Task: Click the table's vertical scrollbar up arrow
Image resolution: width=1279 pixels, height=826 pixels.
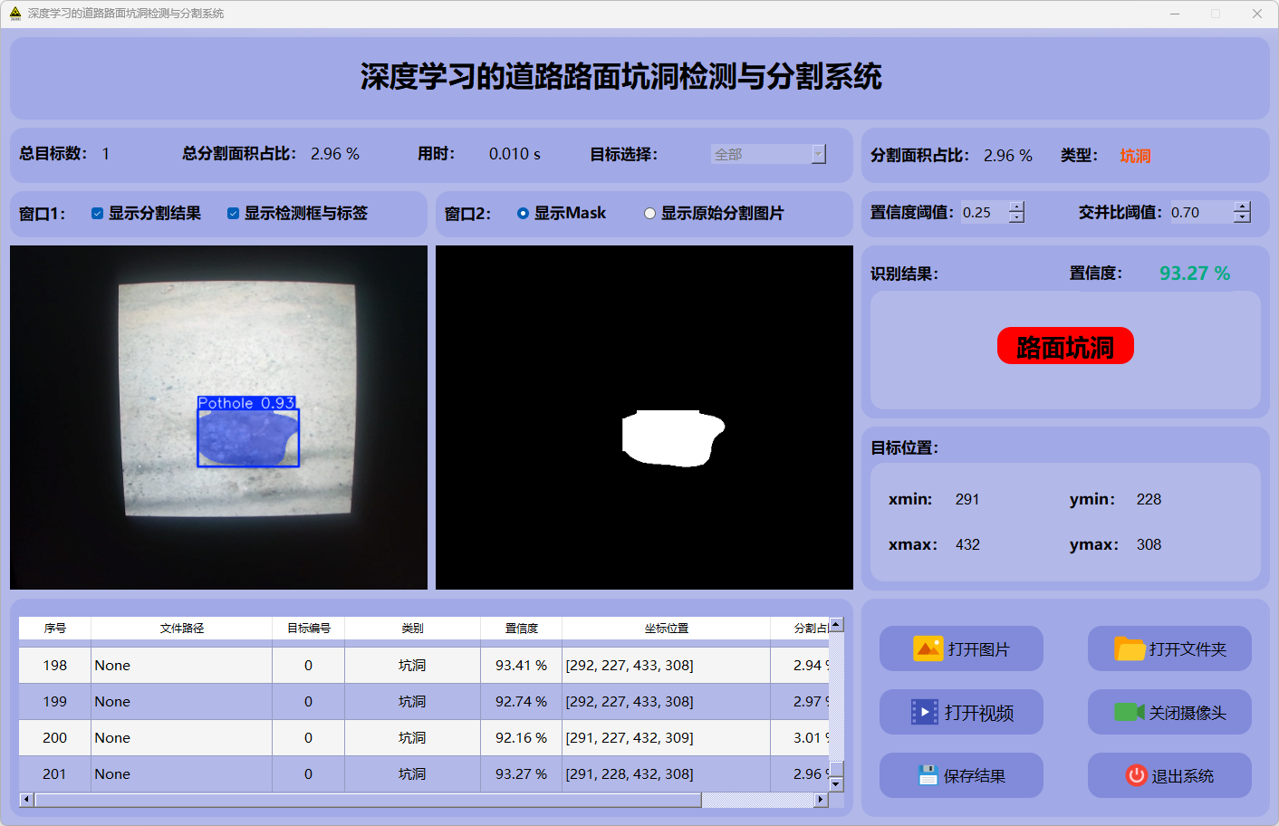Action: tap(836, 624)
